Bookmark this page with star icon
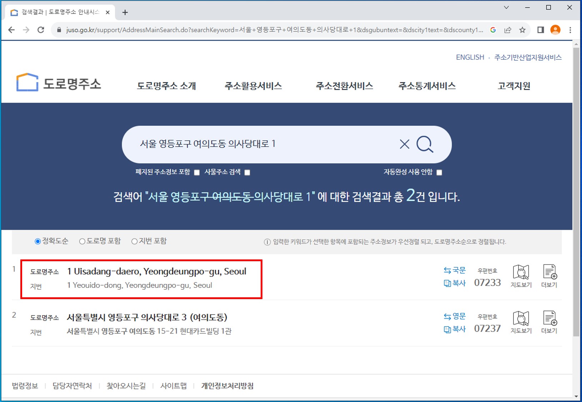This screenshot has height=402, width=582. pyautogui.click(x=522, y=30)
